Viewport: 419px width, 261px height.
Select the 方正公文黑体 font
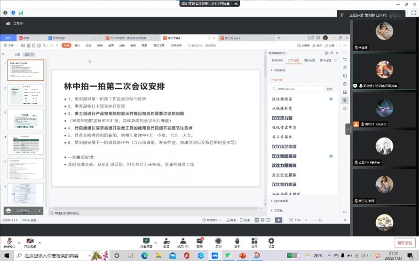285,175
